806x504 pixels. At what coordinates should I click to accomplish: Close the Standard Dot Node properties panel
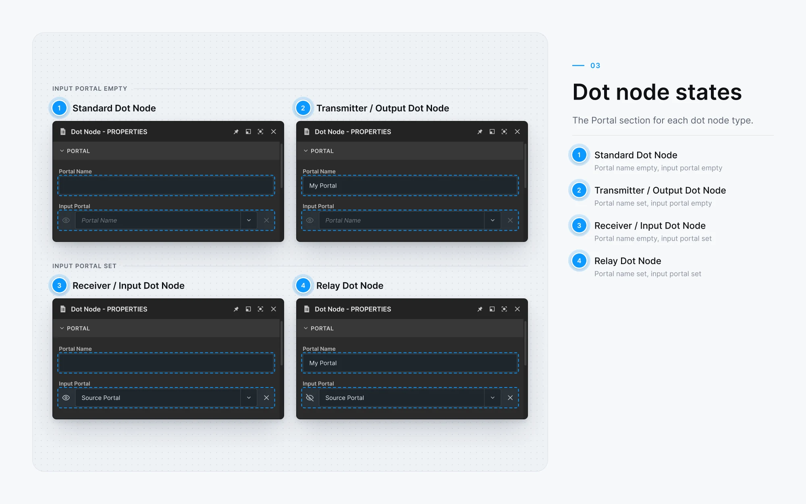[x=274, y=132]
